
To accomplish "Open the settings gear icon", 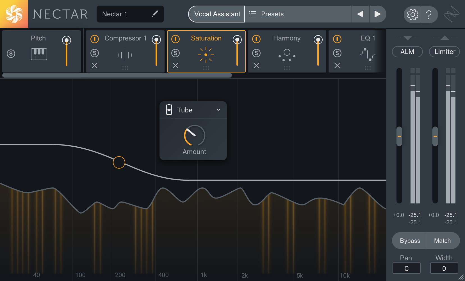I will tap(412, 14).
